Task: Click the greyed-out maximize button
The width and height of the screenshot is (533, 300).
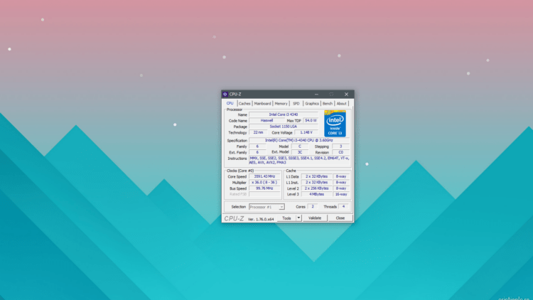Action: pyautogui.click(x=331, y=94)
